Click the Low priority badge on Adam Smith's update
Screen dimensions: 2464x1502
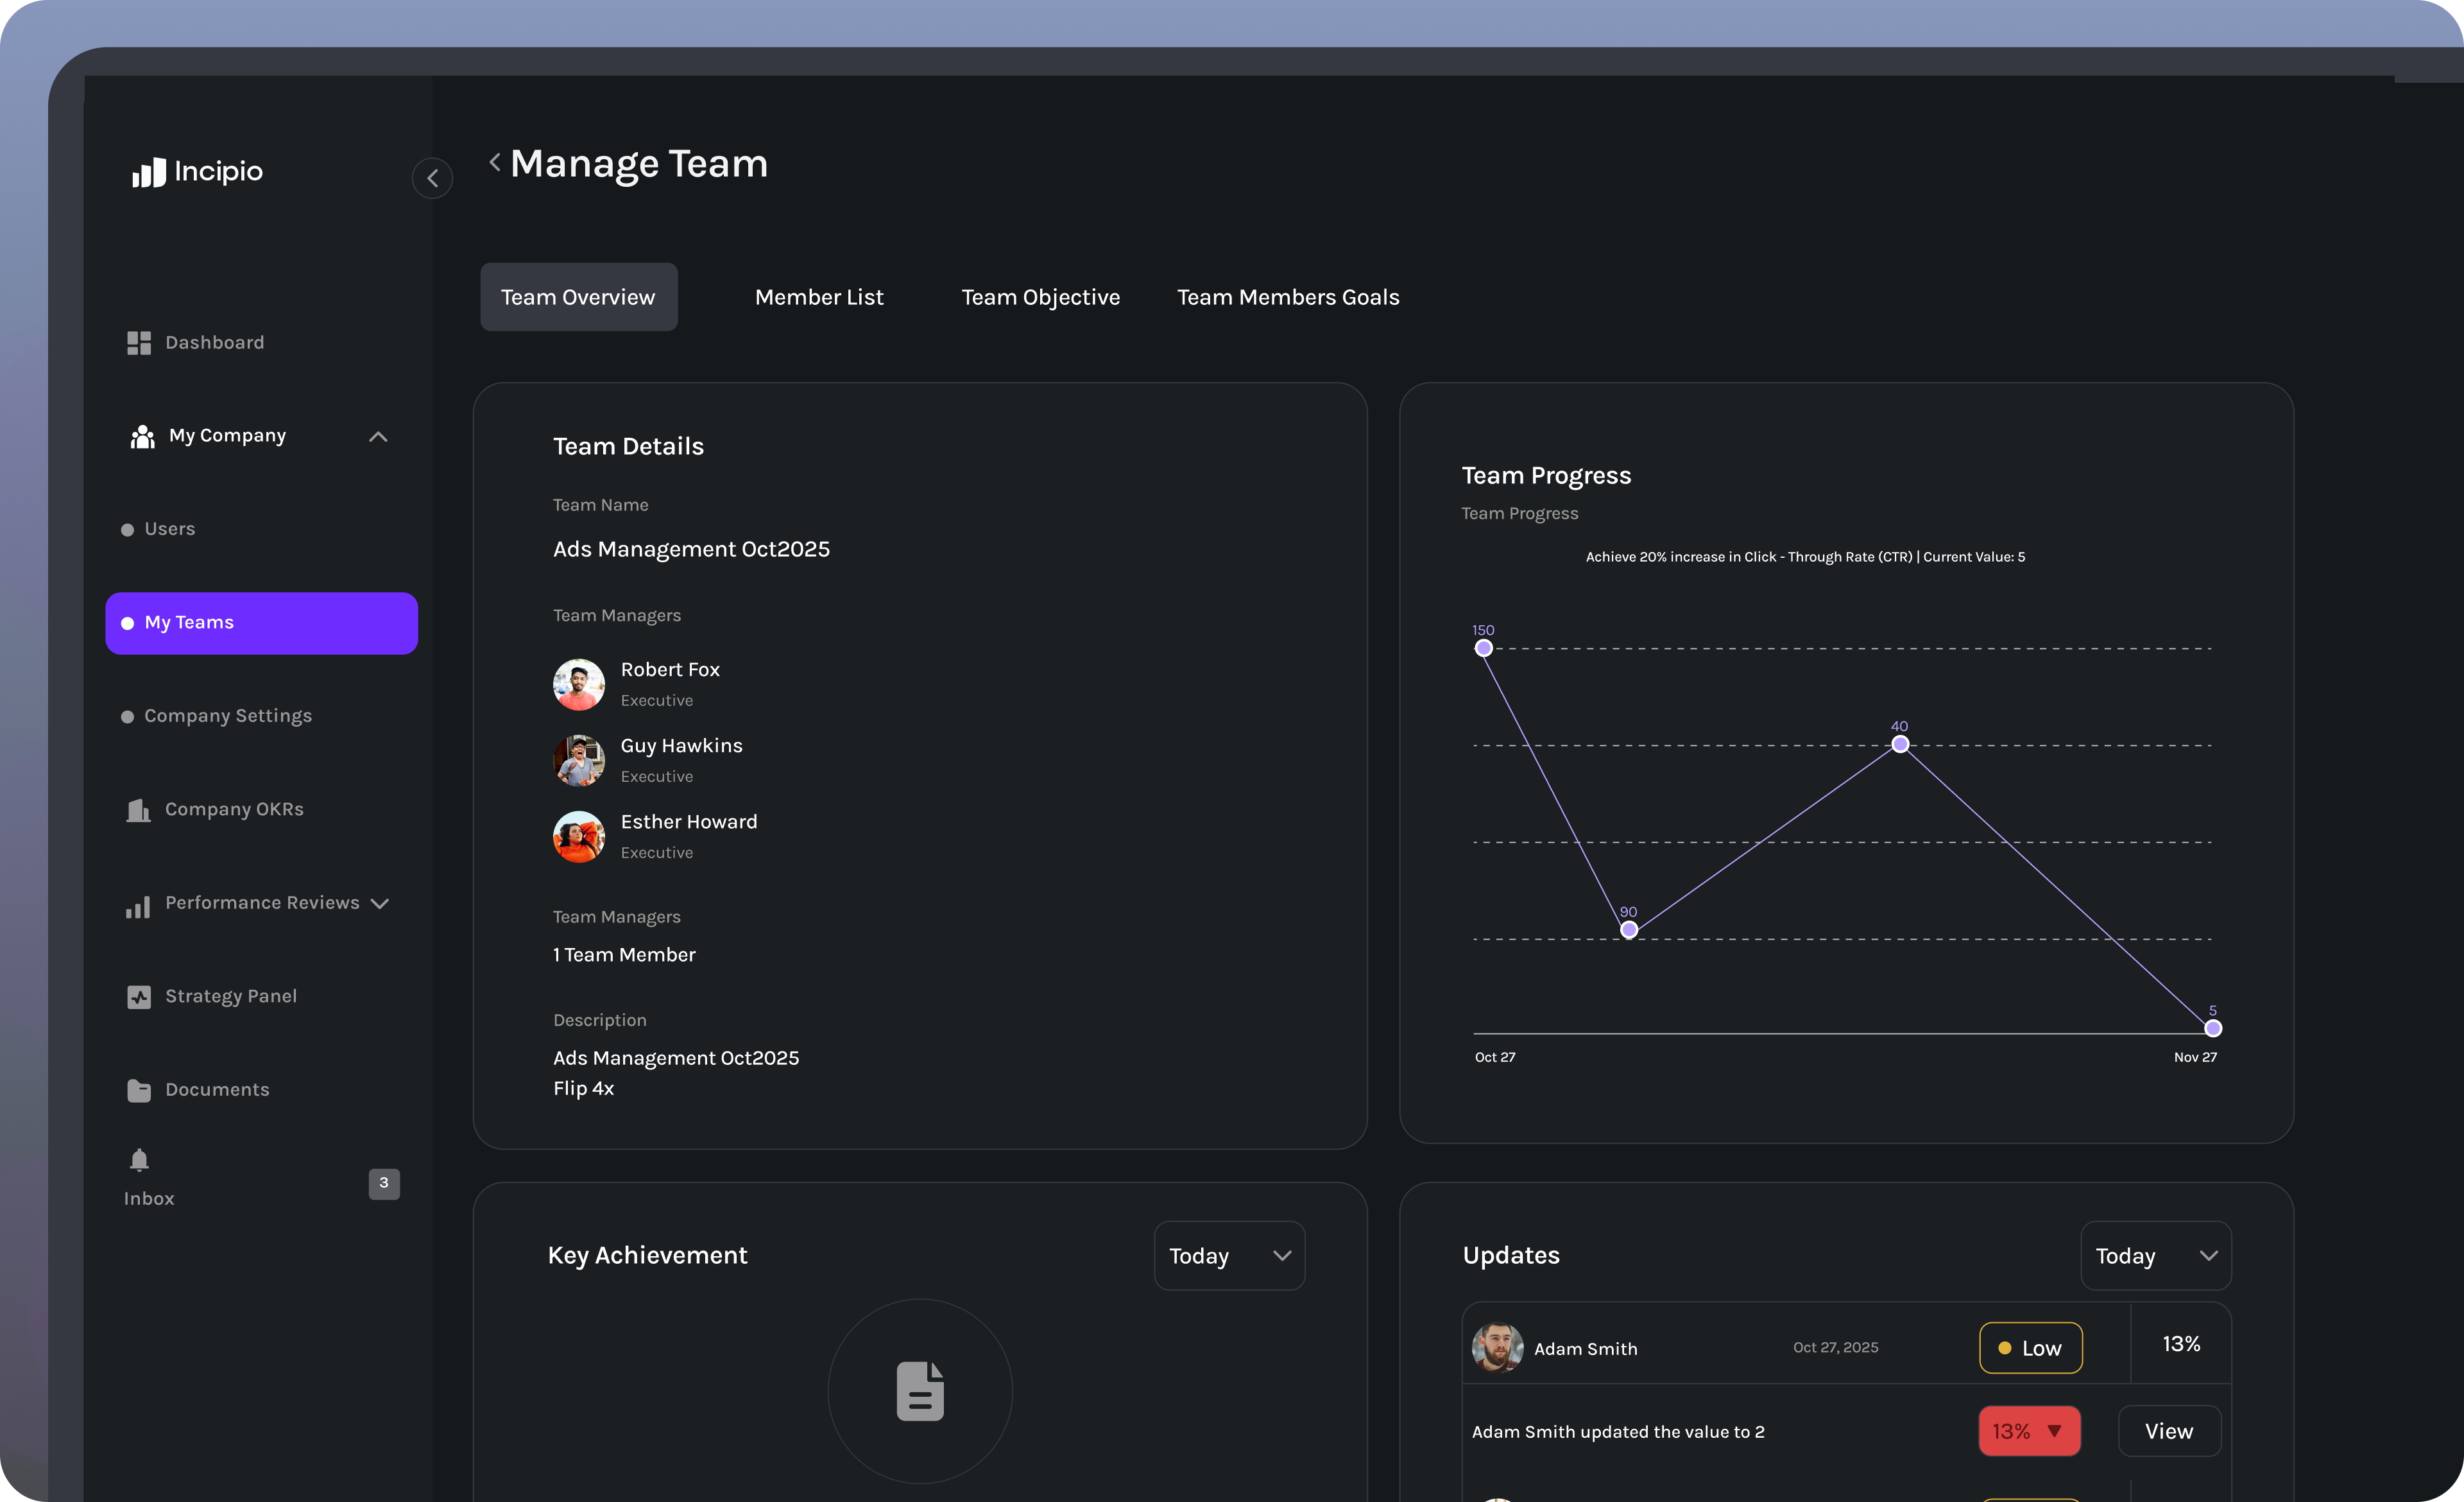click(x=2030, y=1348)
